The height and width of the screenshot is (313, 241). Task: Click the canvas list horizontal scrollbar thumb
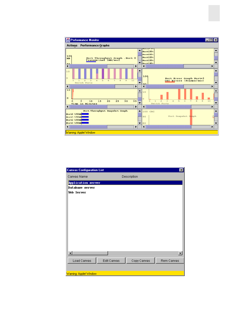point(90,253)
